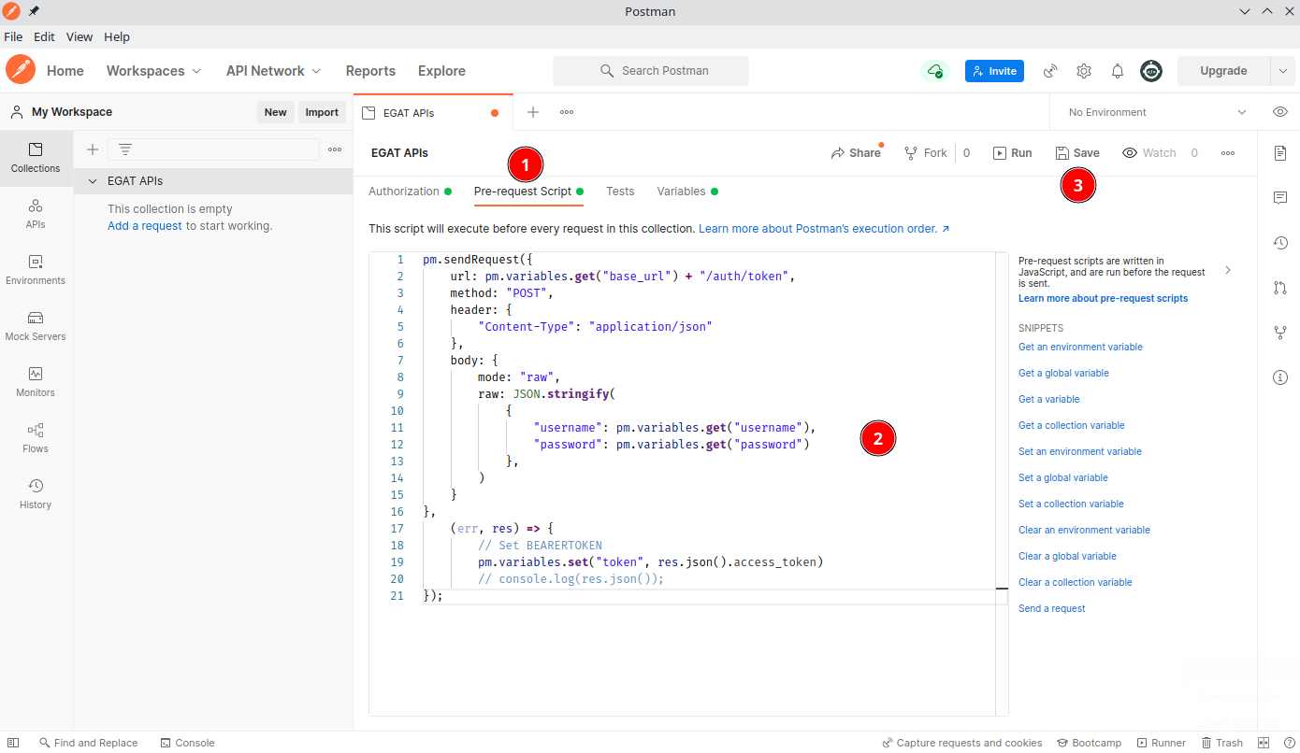Viewport: 1300px width, 753px height.
Task: Click the Upgrade button
Action: click(x=1223, y=71)
